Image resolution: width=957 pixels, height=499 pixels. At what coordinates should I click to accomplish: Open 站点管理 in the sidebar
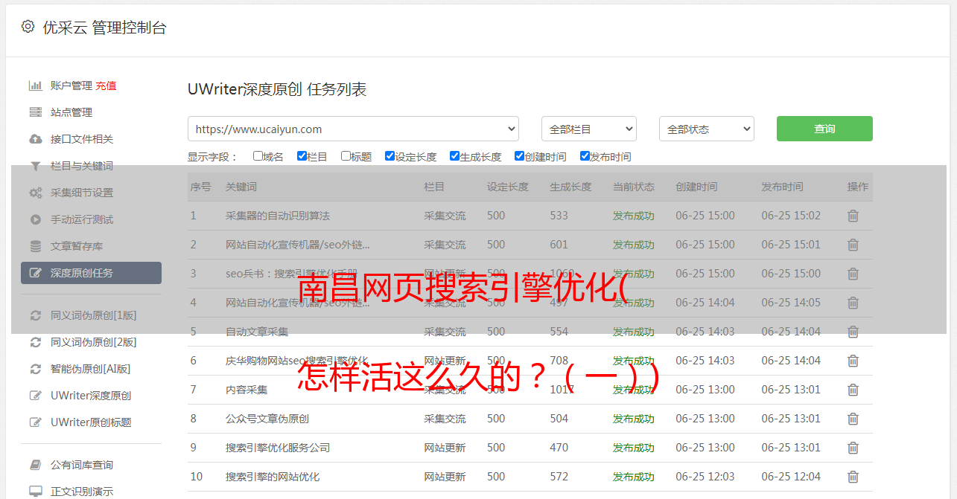pos(71,112)
